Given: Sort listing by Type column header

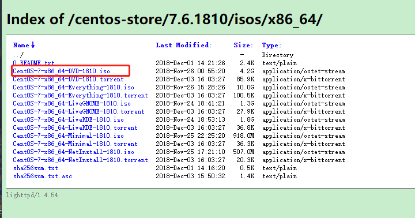Looking at the screenshot, I should pyautogui.click(x=272, y=46).
